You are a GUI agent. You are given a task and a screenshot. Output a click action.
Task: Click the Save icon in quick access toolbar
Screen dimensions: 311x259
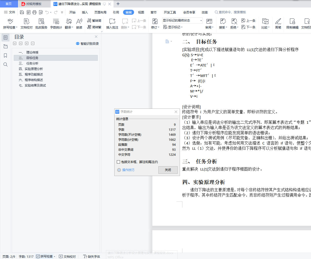[22, 12]
